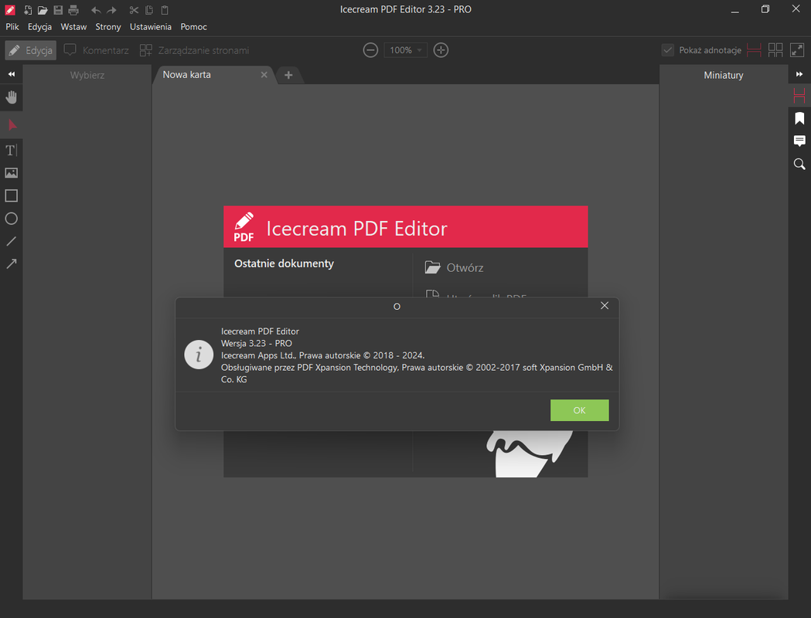Switch to Komentarz mode
Screen dimensions: 811x618
tap(96, 50)
